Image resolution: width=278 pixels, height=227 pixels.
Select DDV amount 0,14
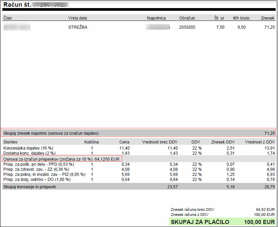[x=230, y=180]
